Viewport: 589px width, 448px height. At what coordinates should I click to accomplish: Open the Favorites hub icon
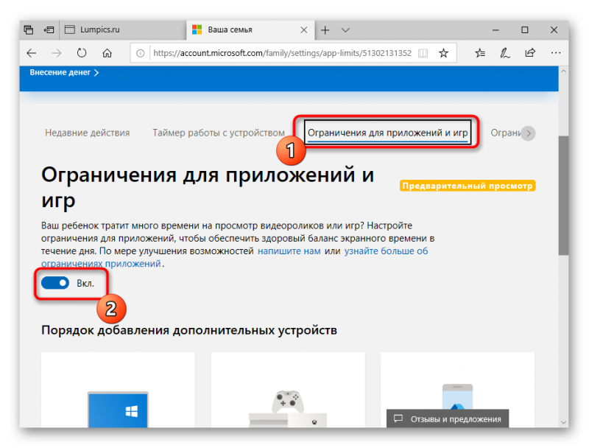[x=480, y=53]
